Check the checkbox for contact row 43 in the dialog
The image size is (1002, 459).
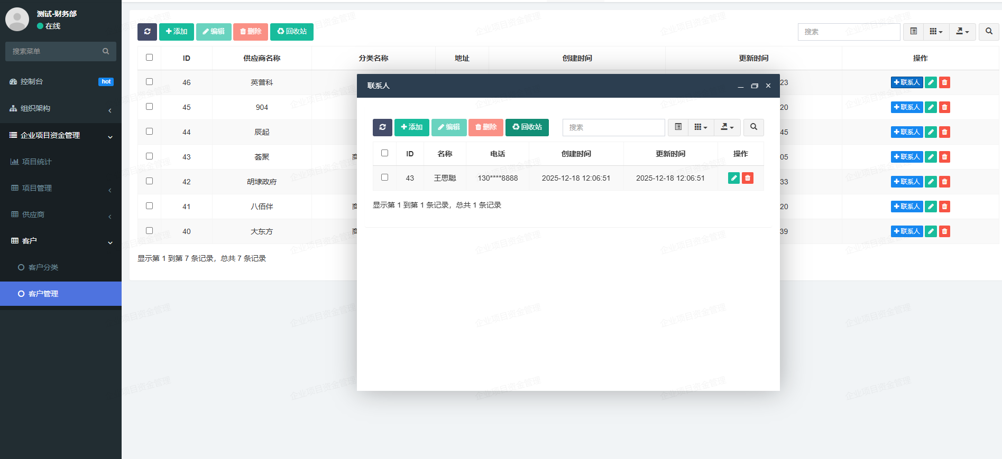pyautogui.click(x=384, y=177)
